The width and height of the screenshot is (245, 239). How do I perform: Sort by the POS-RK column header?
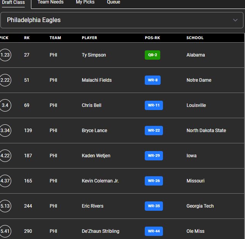(152, 38)
